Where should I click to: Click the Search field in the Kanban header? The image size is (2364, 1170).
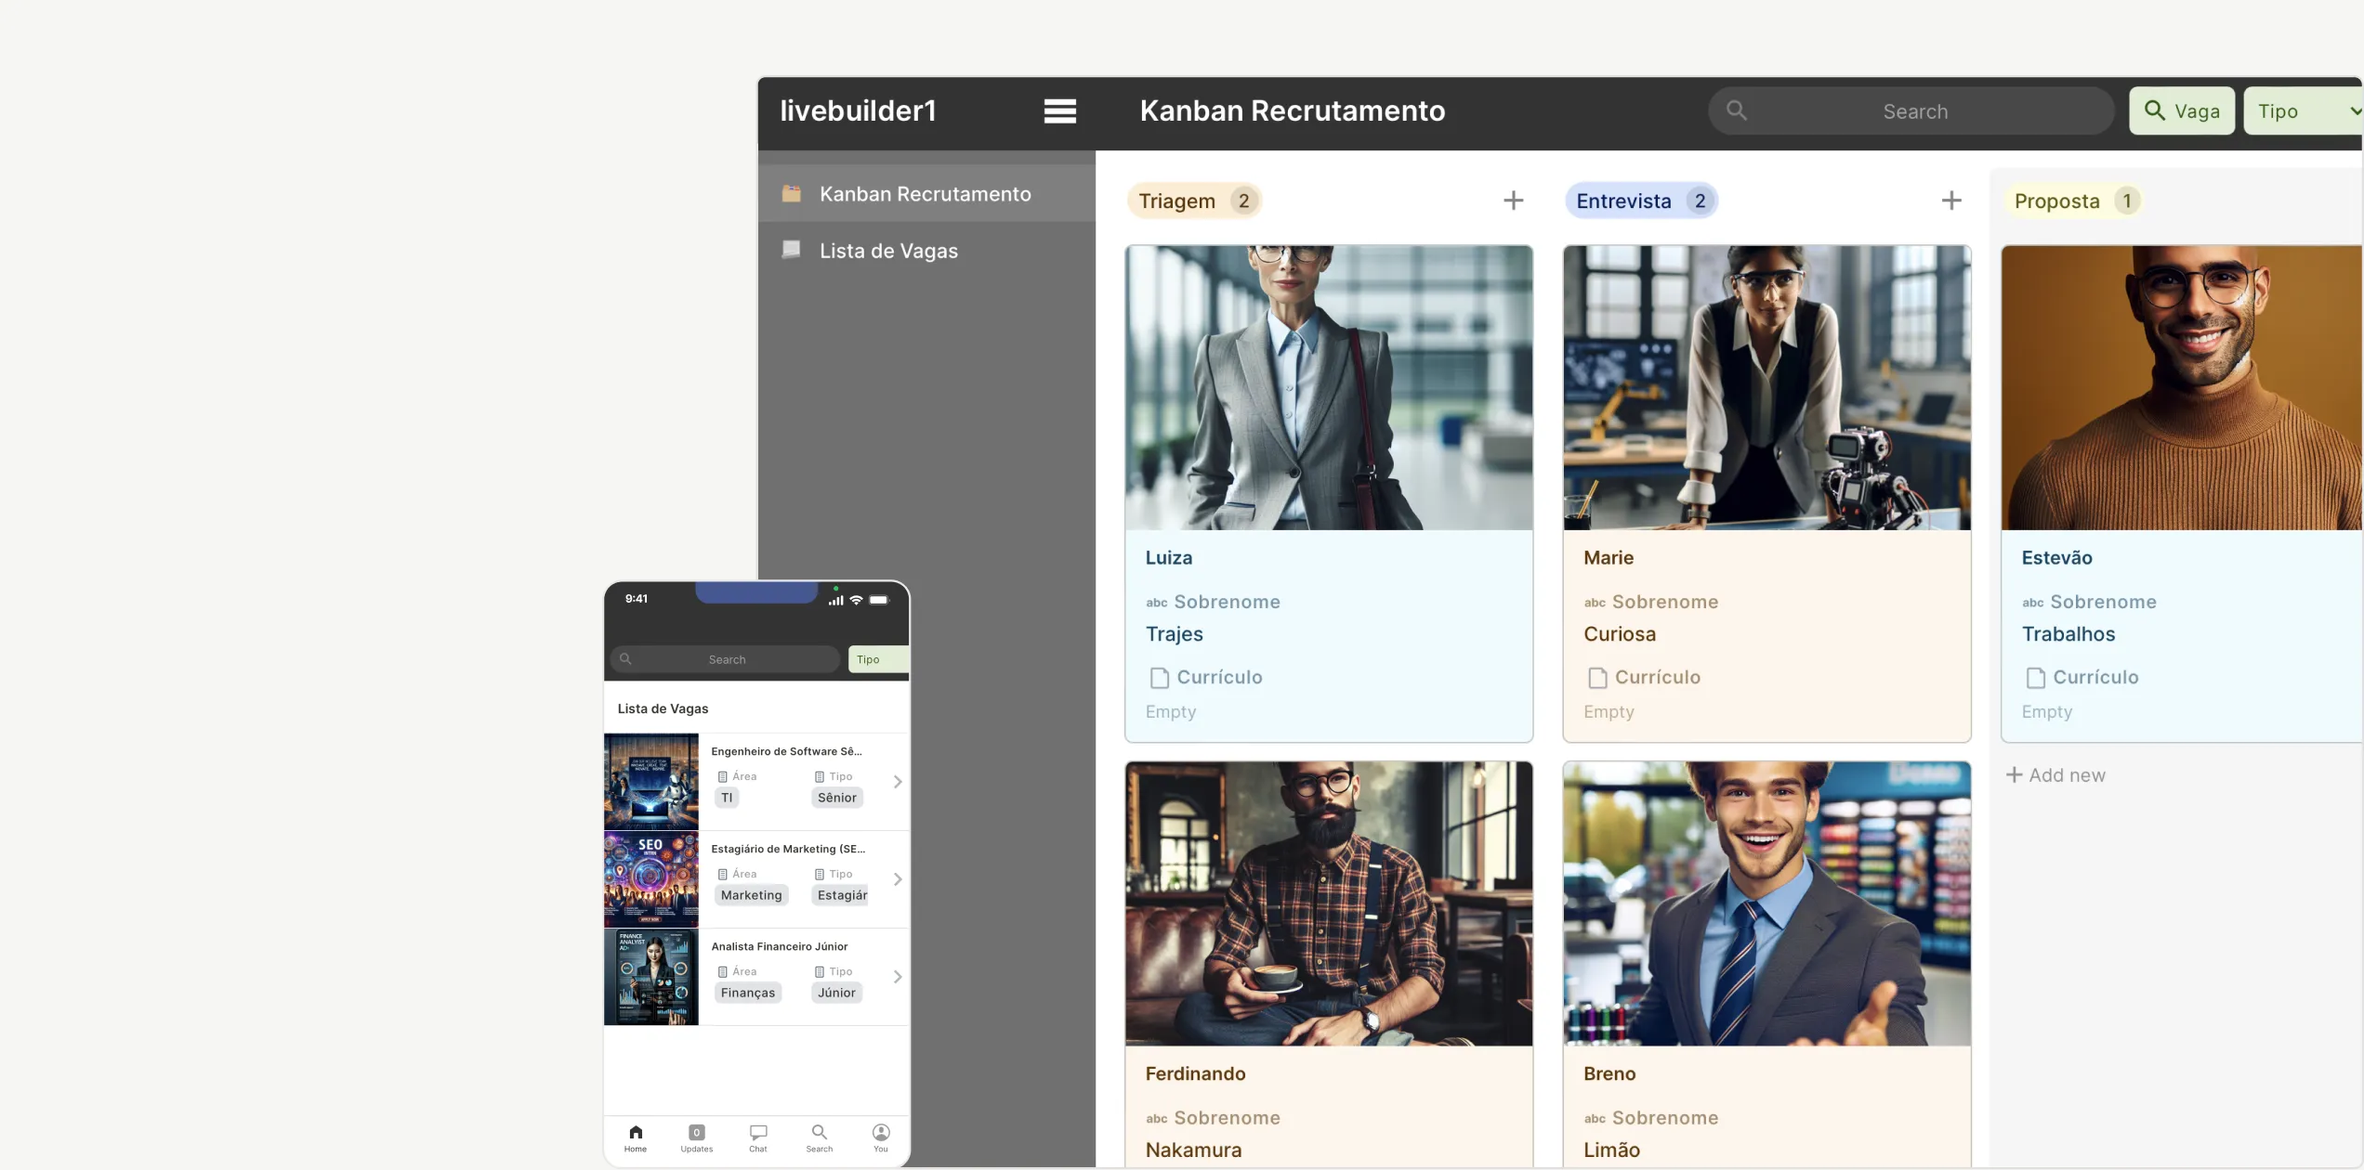[x=1911, y=111]
